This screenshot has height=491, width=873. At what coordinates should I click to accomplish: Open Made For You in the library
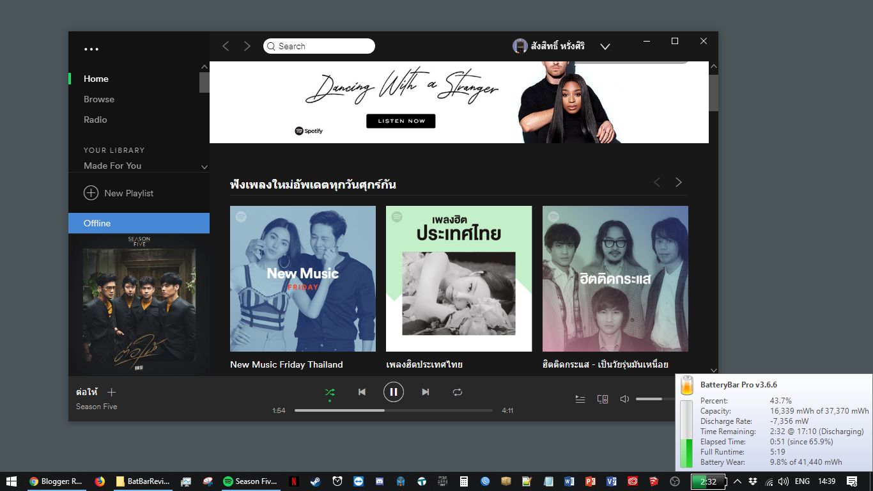[x=112, y=166]
